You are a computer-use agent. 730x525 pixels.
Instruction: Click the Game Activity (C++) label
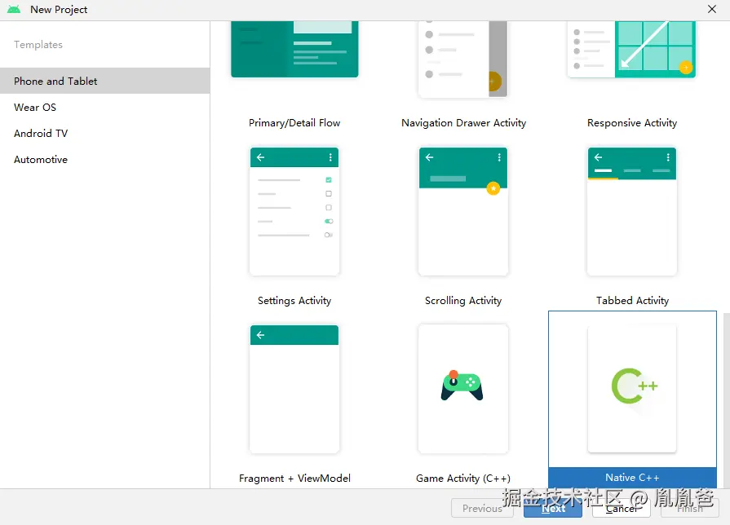tap(463, 478)
